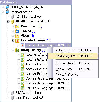Viewport: 99px width, 102px height.
Task: Choose Delete Query from context menu
Action: click(x=73, y=69)
